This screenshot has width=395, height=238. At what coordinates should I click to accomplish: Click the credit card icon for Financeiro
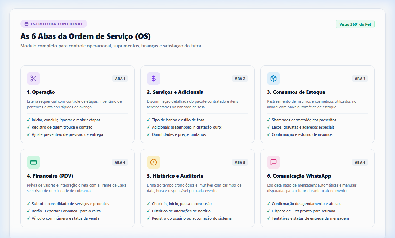[33, 162]
